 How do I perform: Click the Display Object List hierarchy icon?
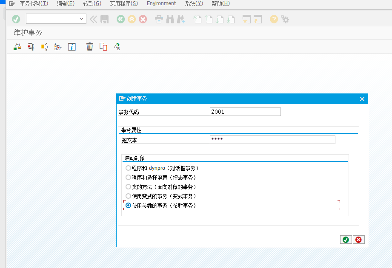coord(58,47)
